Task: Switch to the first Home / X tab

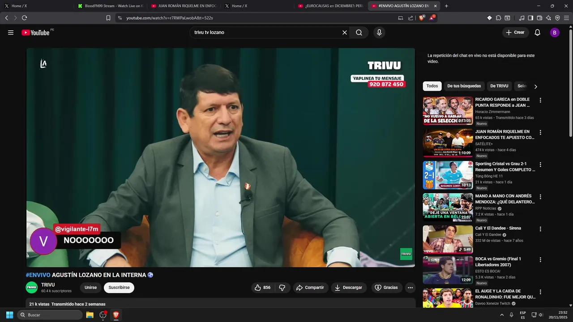Action: [37, 6]
